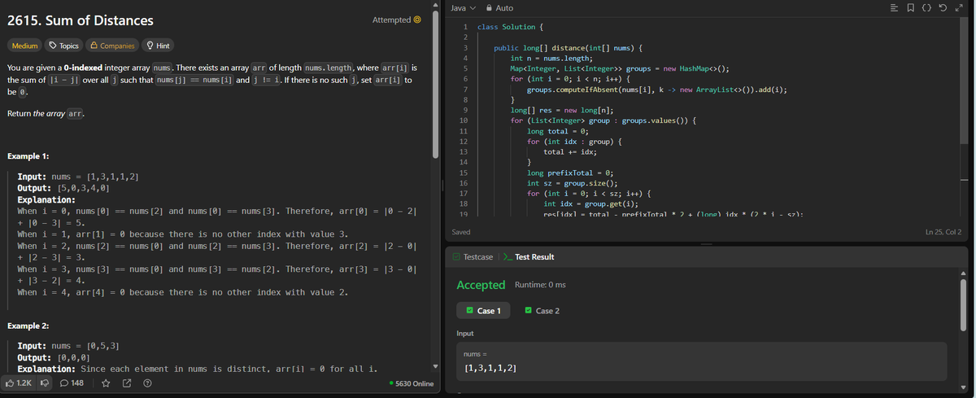Select the Case 1 result tab
This screenshot has height=398, width=976.
[x=483, y=311]
